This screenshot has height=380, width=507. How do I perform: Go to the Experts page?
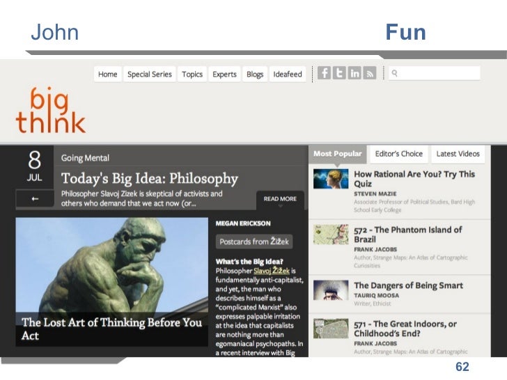click(x=224, y=74)
